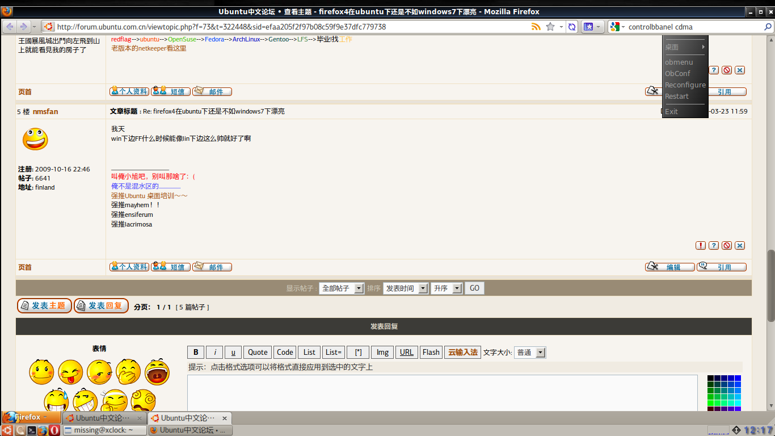
Task: Toggle italic with the i button
Action: point(214,352)
